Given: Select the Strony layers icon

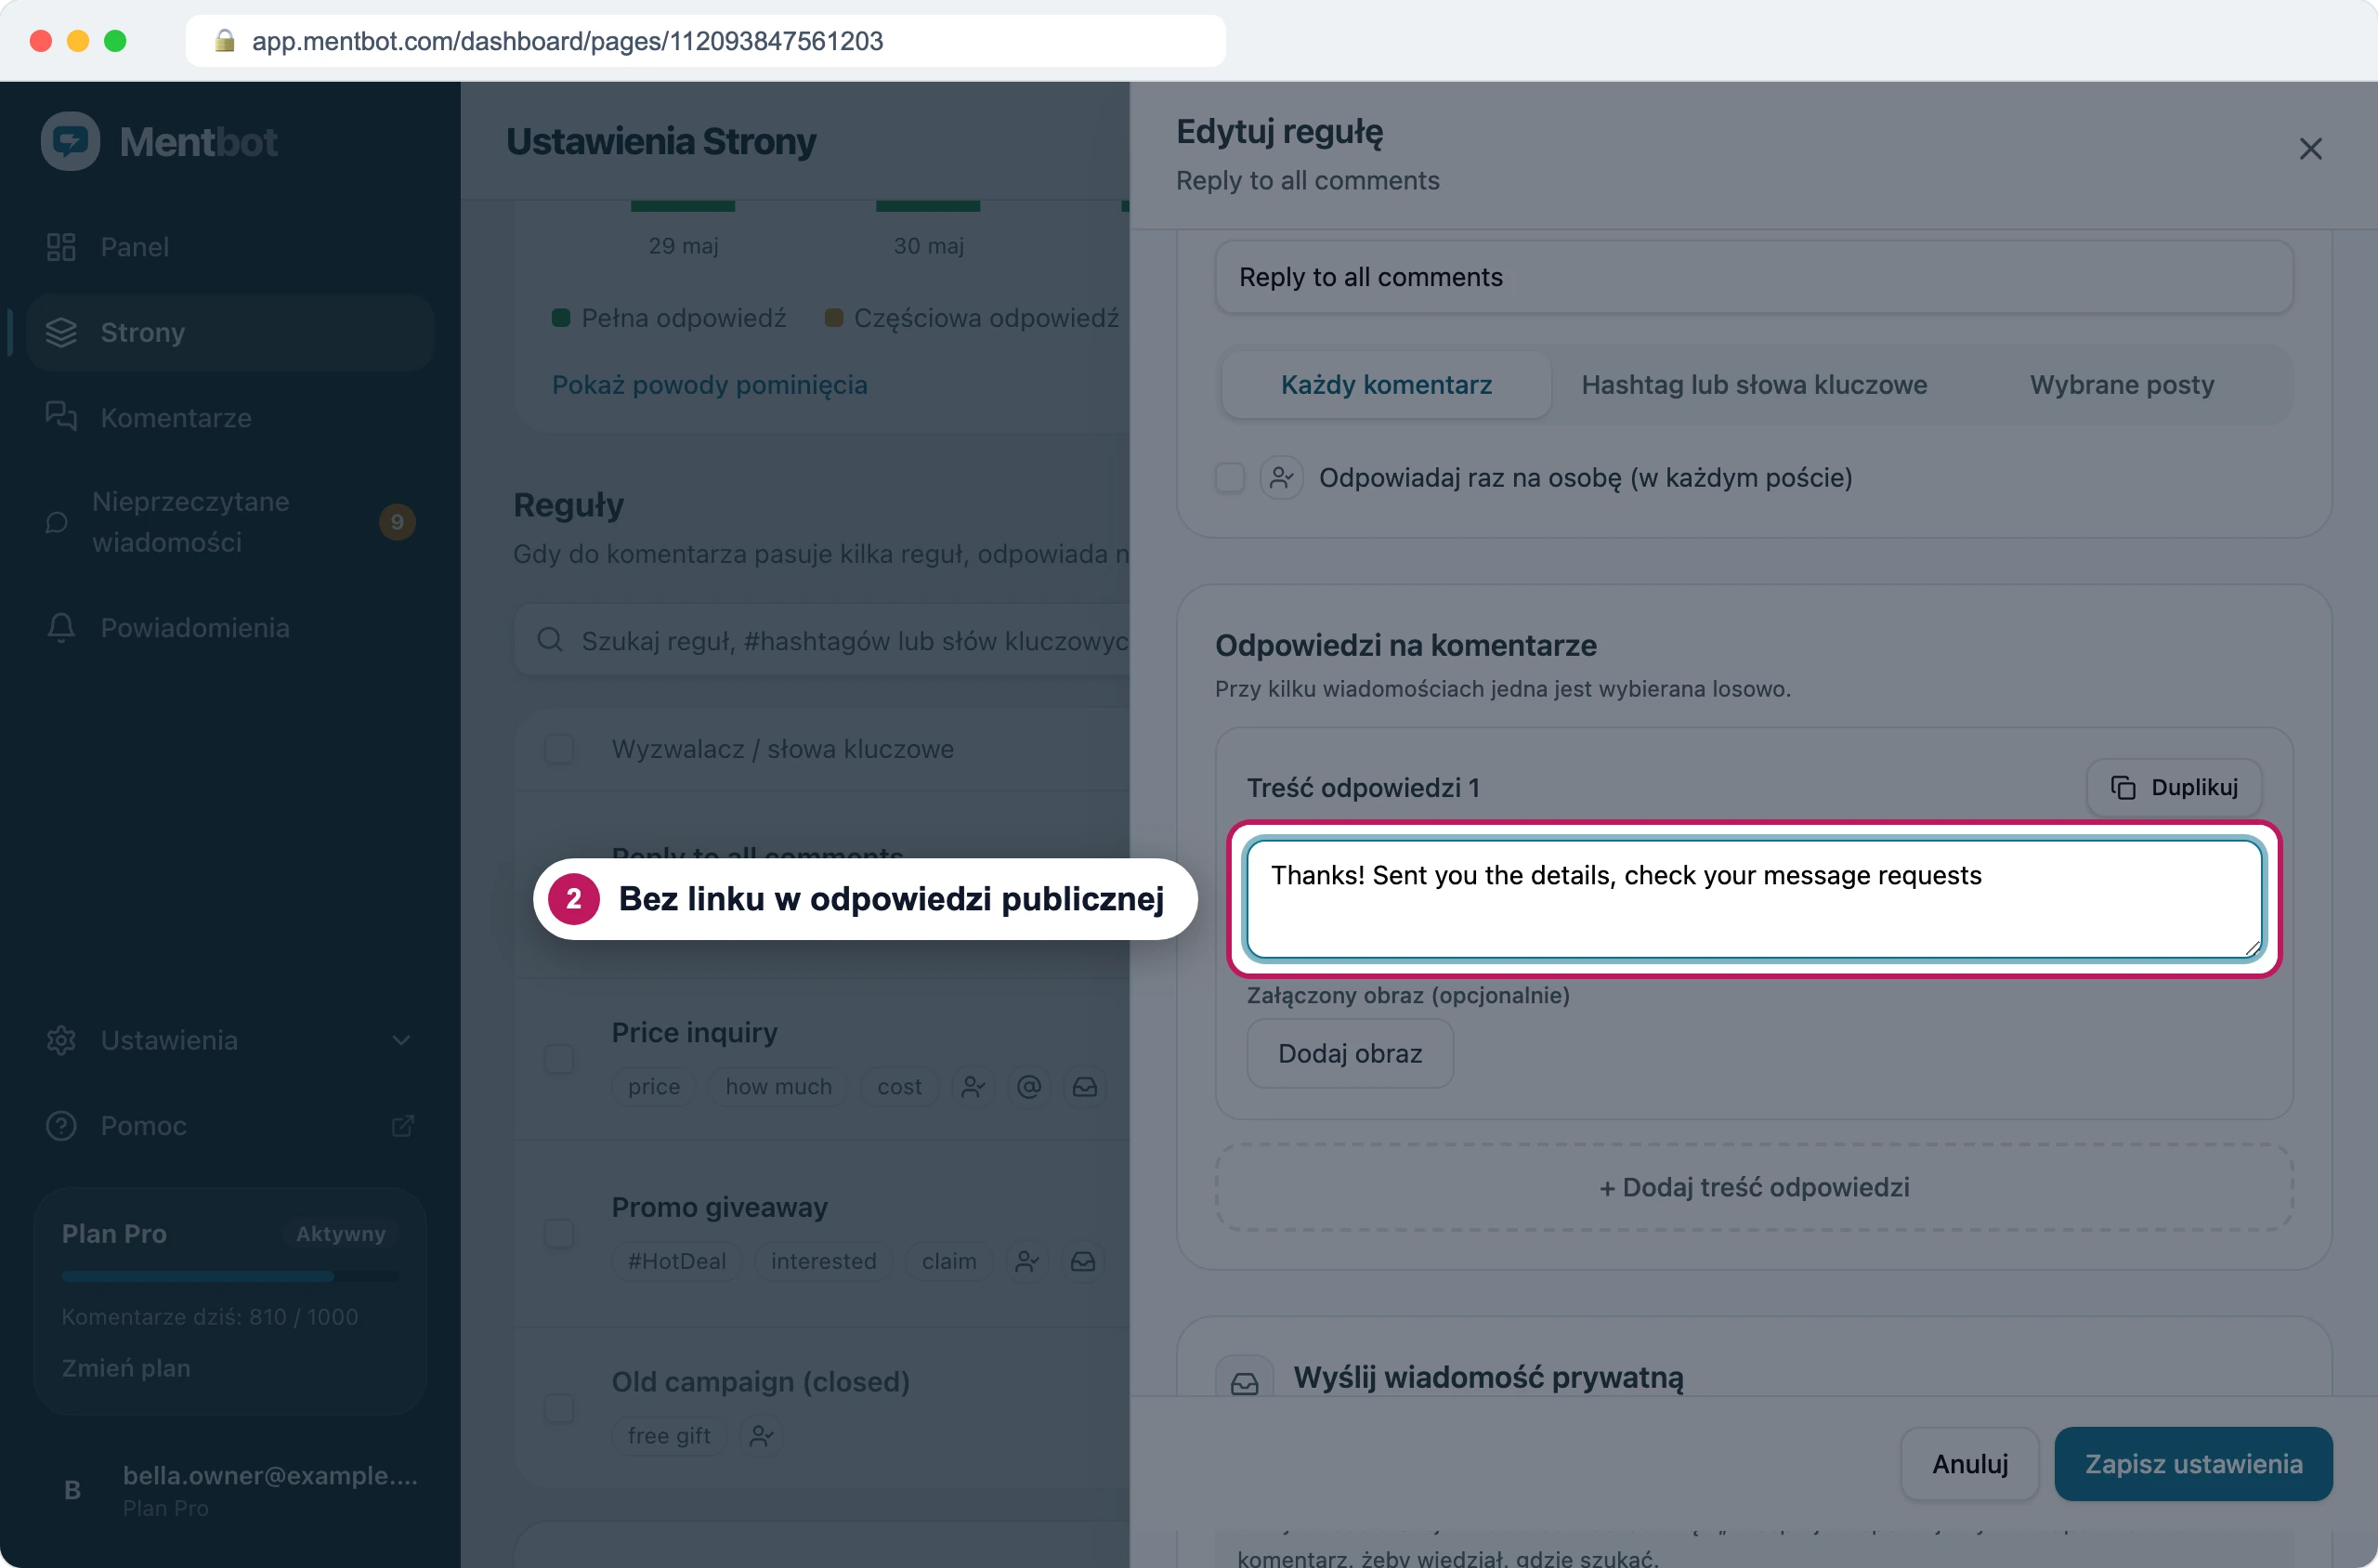Looking at the screenshot, I should point(61,332).
